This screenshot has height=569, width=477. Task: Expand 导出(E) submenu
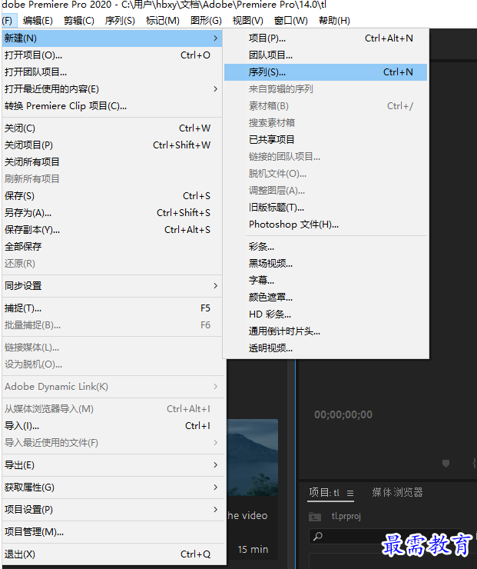112,465
